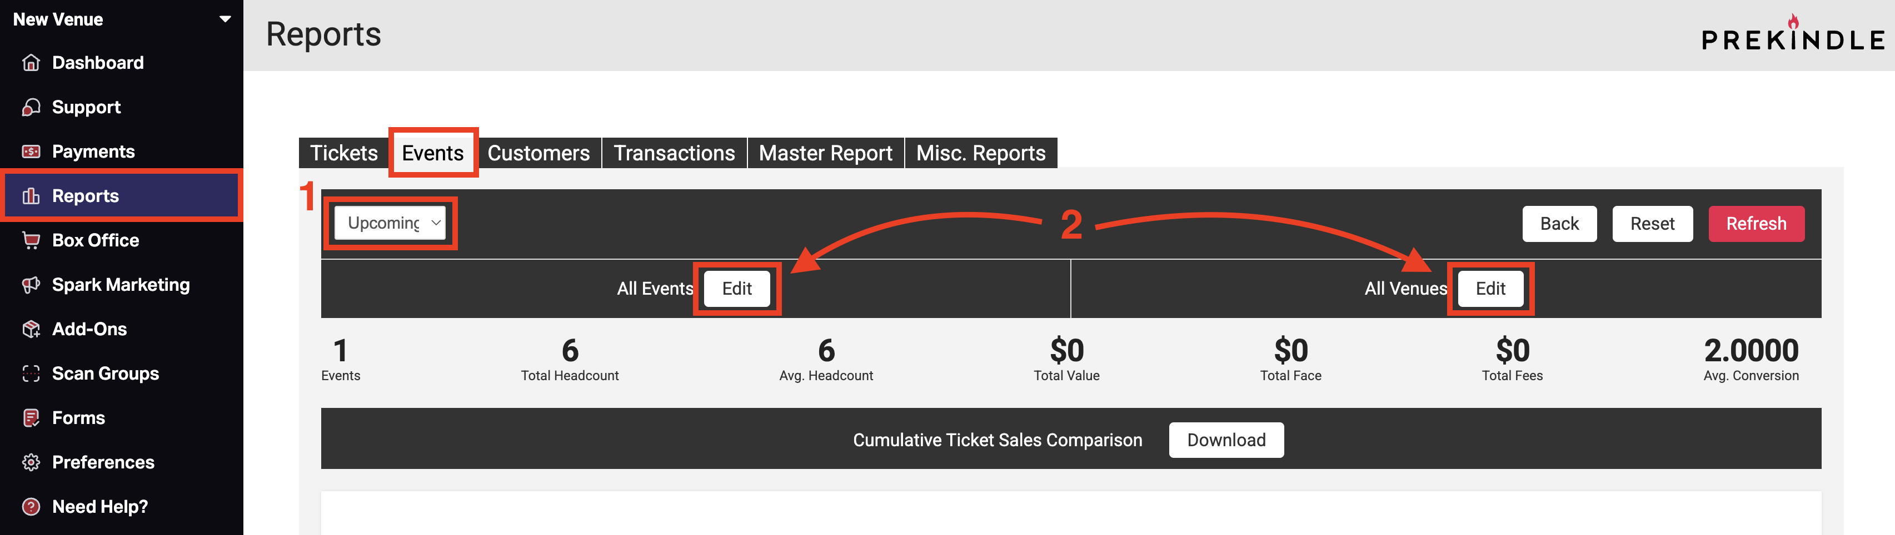Click the Preferences gear icon
1895x535 pixels.
[31, 462]
